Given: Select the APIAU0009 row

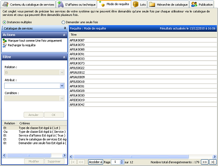Looking at the screenshot, I should 143,77.
